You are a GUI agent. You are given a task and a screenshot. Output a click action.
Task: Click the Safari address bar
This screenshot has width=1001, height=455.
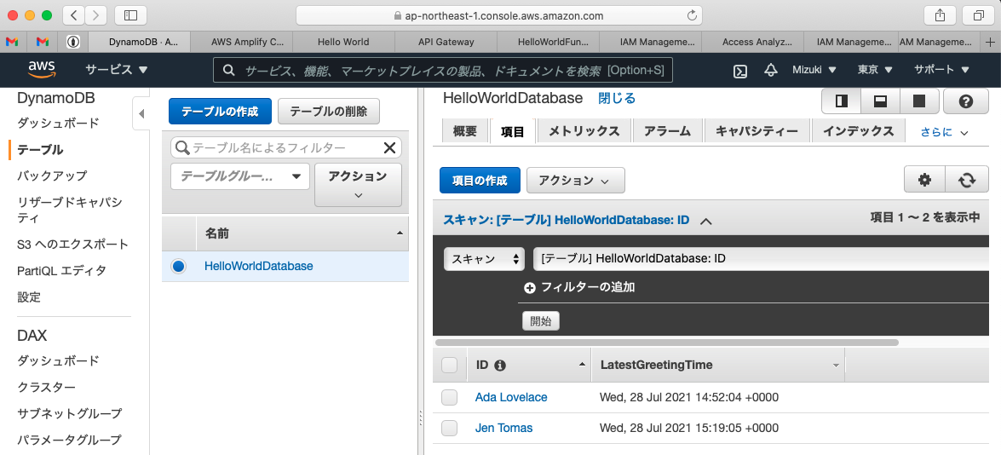click(x=499, y=15)
